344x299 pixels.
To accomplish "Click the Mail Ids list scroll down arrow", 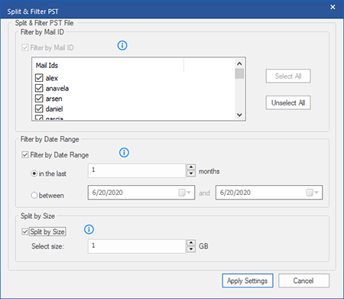I will point(239,115).
